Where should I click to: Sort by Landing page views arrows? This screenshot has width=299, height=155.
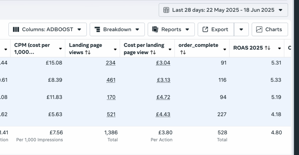pyautogui.click(x=88, y=53)
